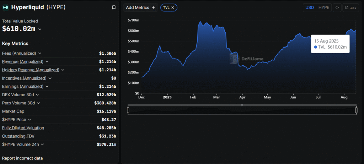Click the Incentives value $0
This screenshot has height=164, width=364.
[x=113, y=78]
